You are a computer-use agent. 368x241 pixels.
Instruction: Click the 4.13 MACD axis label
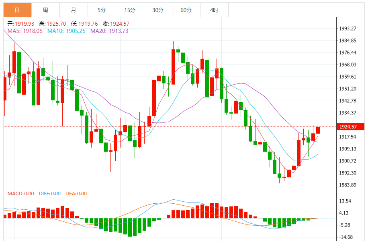coord(344,213)
